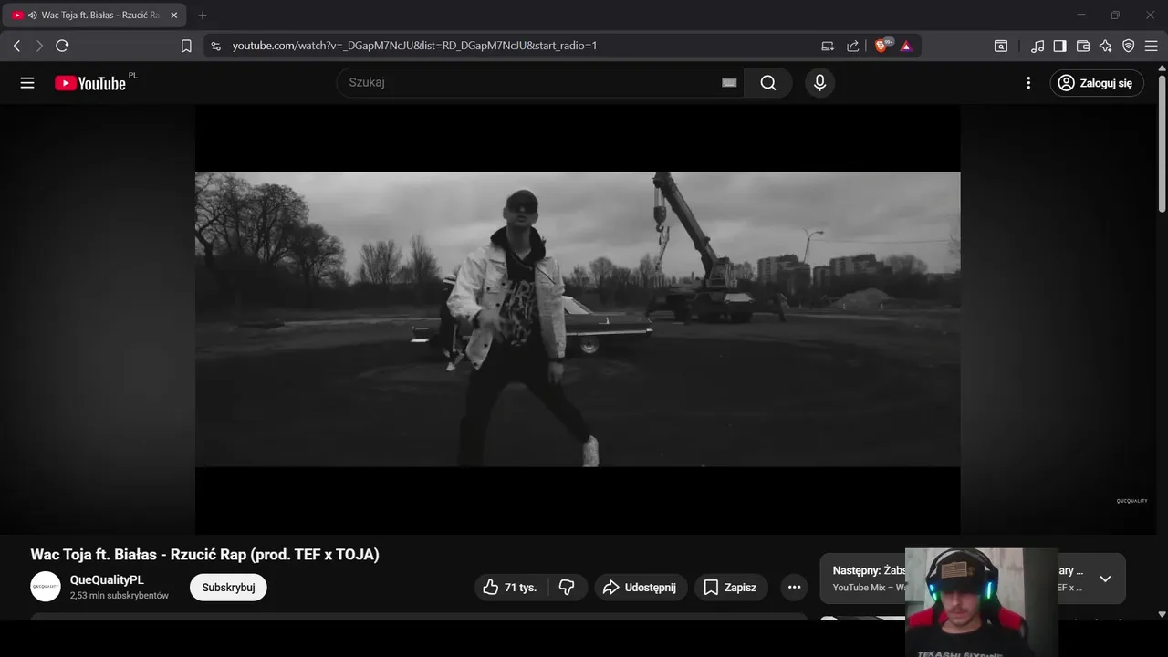
Task: Open Brave VPN shield icon
Action: [1128, 46]
